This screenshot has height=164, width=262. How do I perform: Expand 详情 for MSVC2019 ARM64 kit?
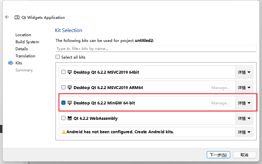pyautogui.click(x=244, y=87)
